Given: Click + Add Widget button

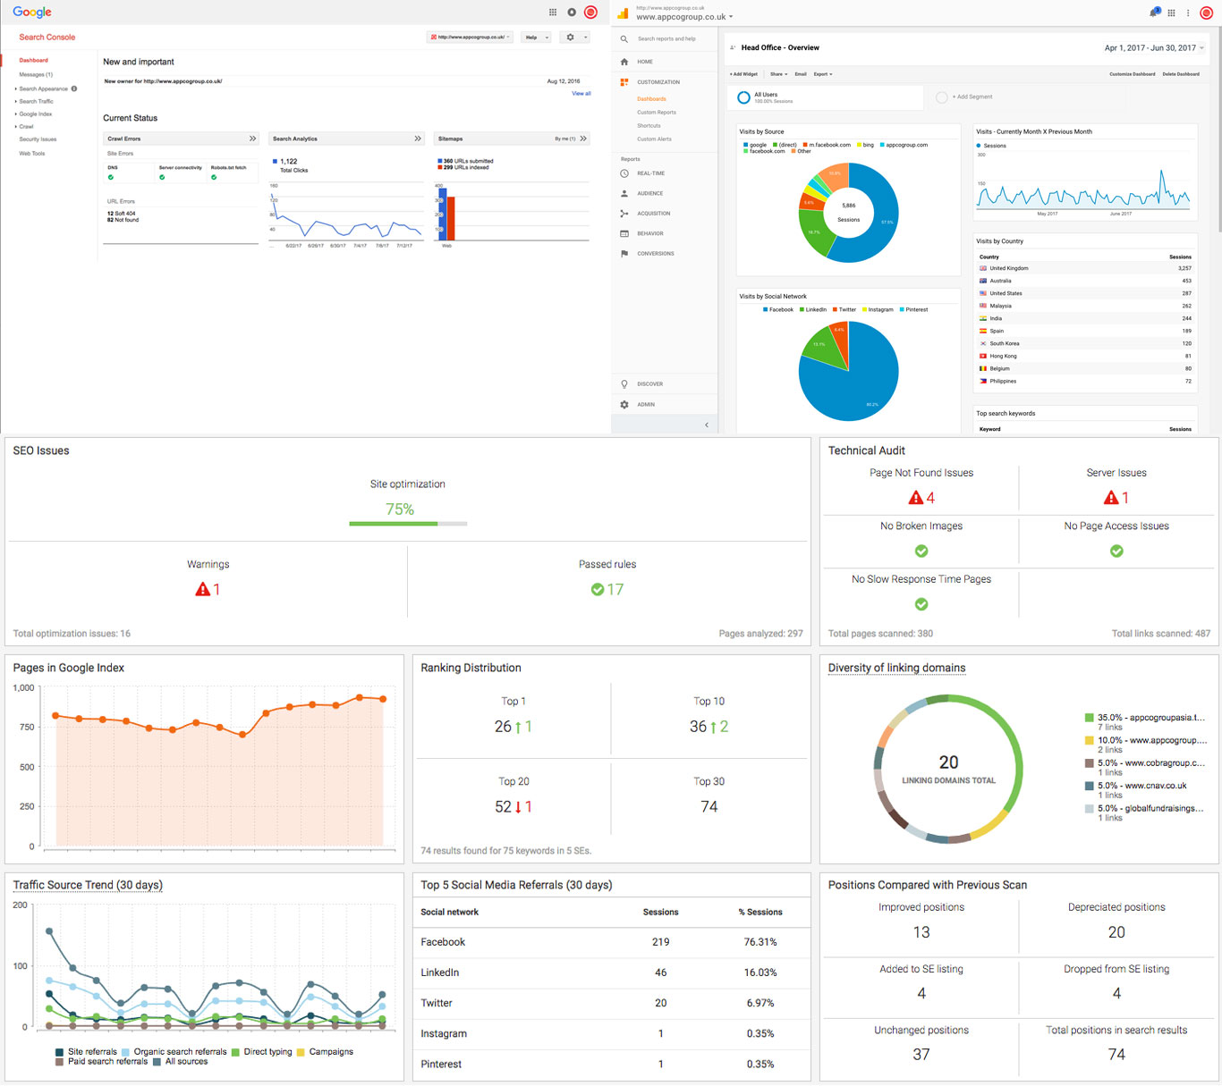Looking at the screenshot, I should pos(743,74).
